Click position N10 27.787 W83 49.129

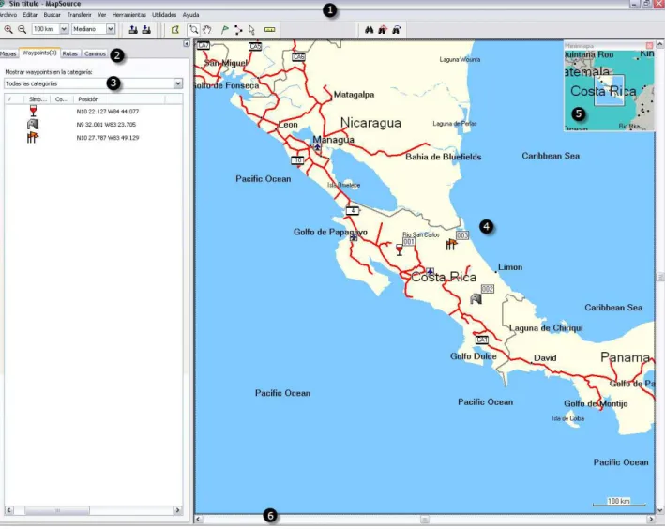(x=108, y=138)
